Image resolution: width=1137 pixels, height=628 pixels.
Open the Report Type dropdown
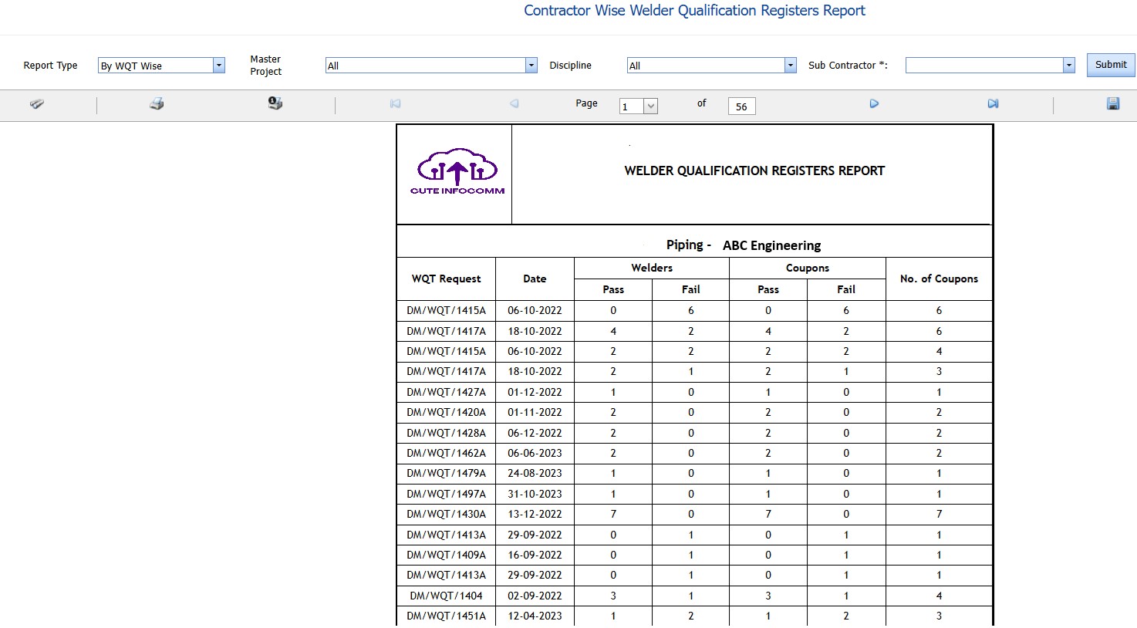[219, 66]
